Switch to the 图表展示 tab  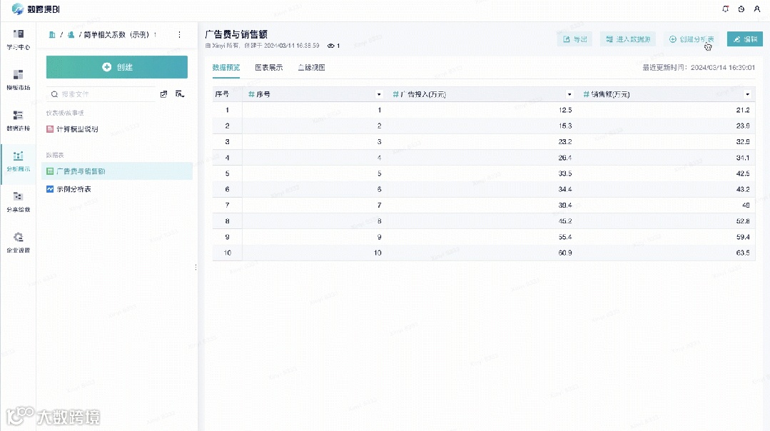tap(268, 67)
